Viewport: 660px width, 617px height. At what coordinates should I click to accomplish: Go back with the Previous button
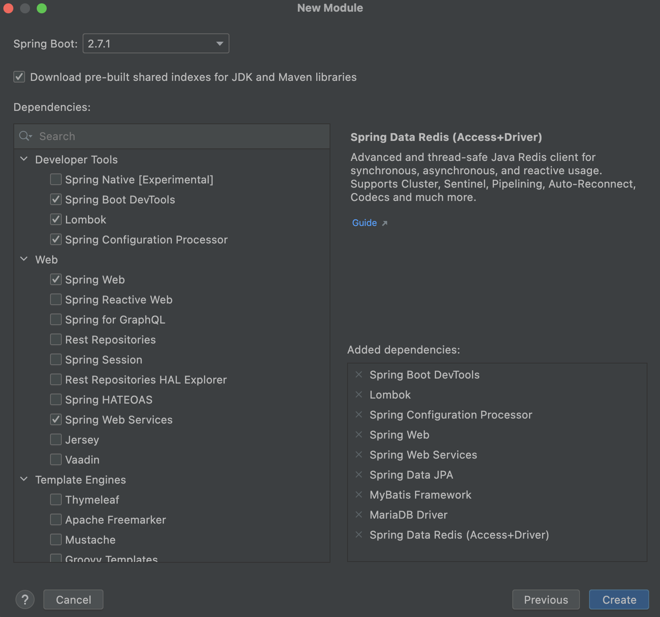pos(546,599)
